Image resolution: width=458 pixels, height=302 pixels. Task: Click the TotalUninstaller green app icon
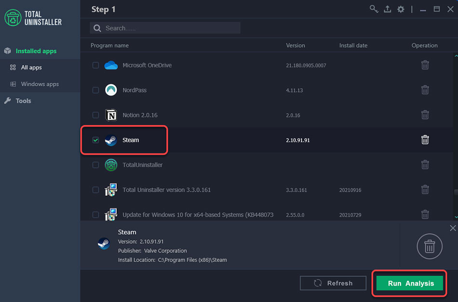(111, 165)
